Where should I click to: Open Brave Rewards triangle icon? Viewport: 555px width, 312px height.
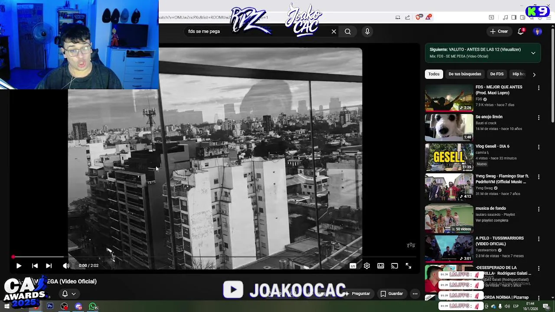tap(428, 17)
